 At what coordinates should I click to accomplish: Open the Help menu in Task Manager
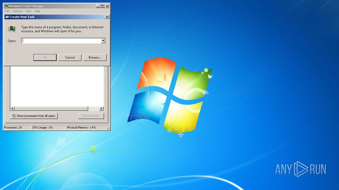37,11
